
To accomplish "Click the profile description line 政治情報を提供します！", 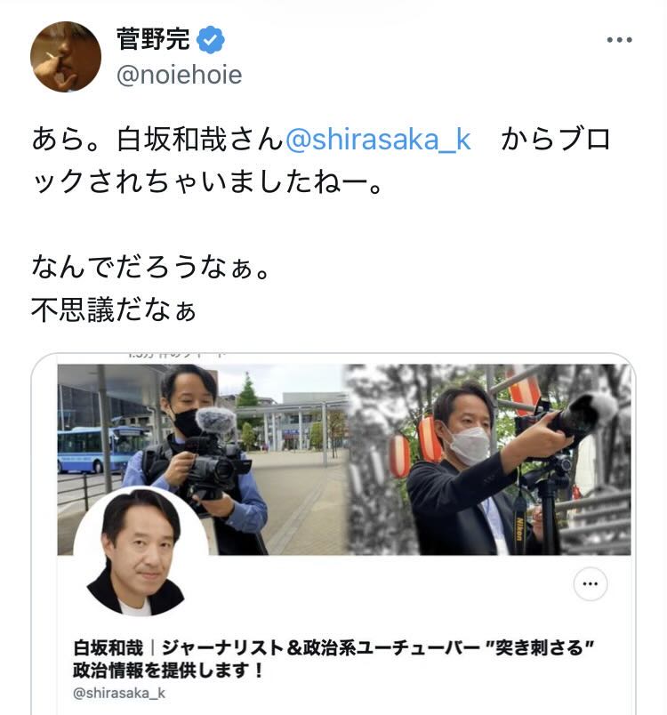I will 168,671.
